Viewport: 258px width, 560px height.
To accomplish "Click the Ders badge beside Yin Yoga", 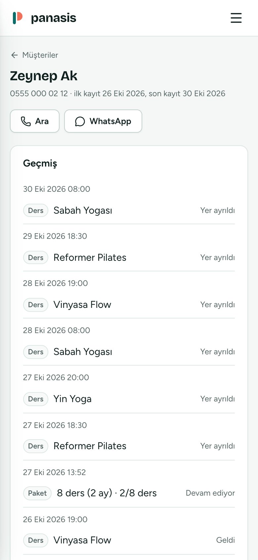I will click(x=36, y=399).
